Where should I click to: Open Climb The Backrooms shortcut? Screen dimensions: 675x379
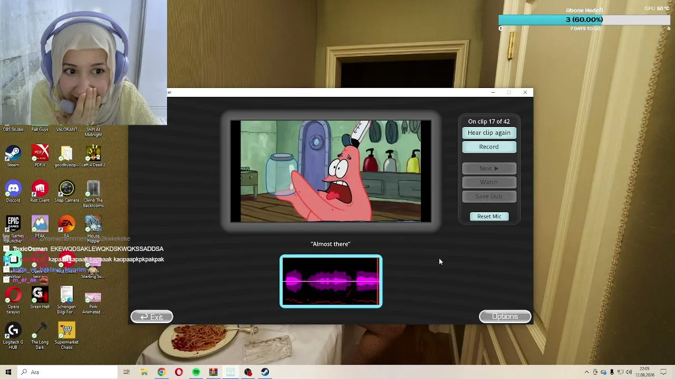pos(93,194)
